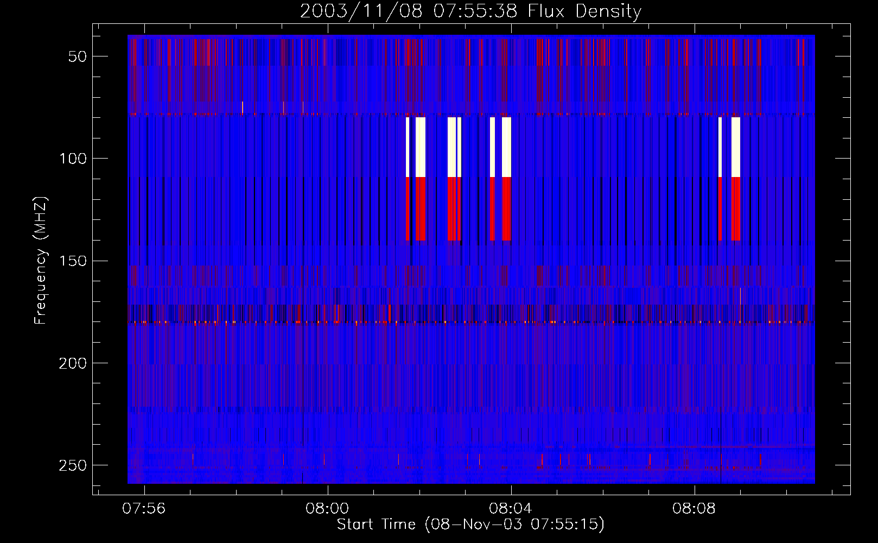
Task: Click the '08:08' time tick label
Action: pos(694,509)
